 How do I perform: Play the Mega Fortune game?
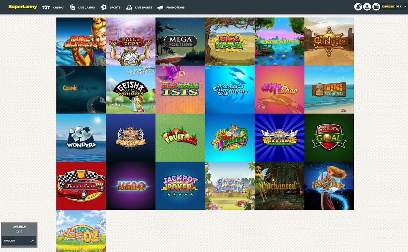180,42
